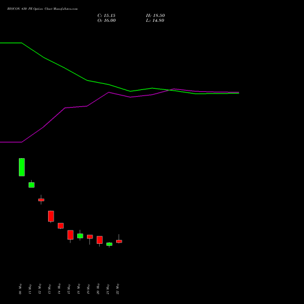Click the tall green candle for 08 May
The image size is (304, 304).
pyautogui.click(x=22, y=167)
